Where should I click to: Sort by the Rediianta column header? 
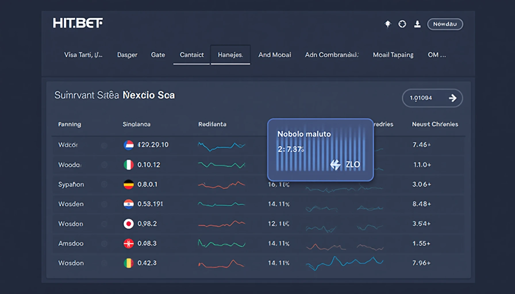[212, 124]
